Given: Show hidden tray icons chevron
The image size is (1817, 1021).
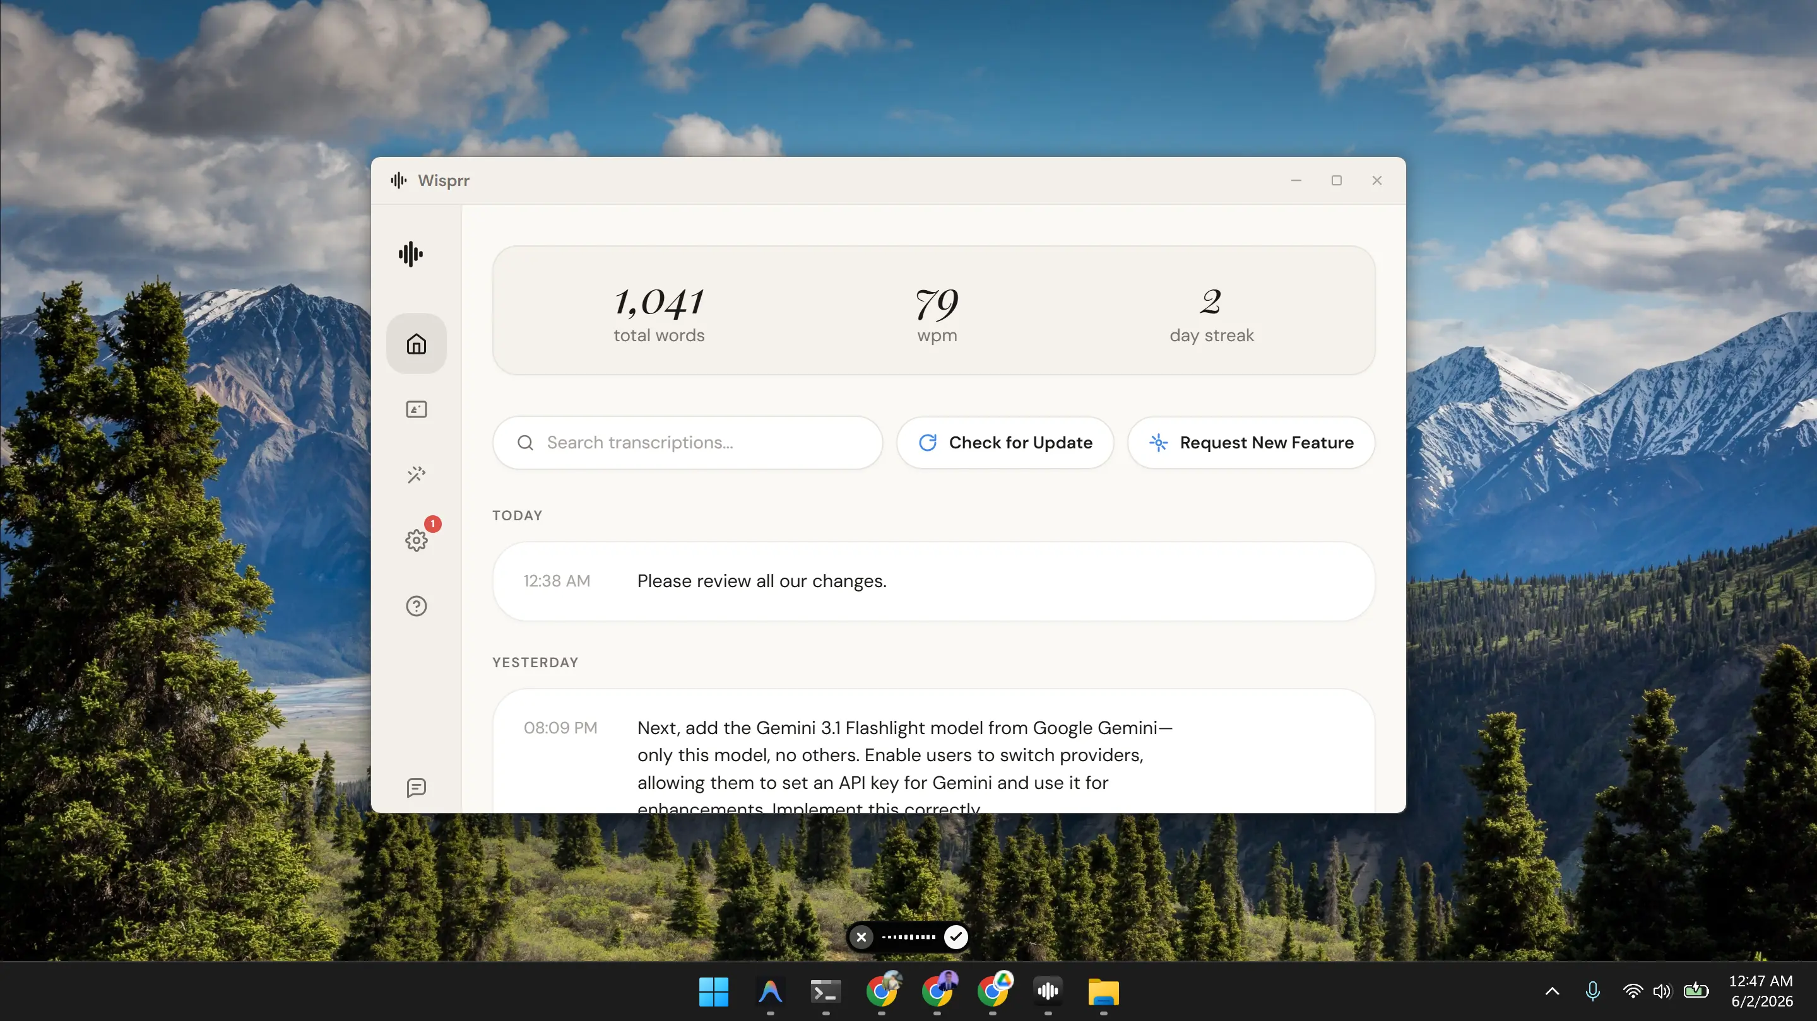Looking at the screenshot, I should coord(1553,991).
